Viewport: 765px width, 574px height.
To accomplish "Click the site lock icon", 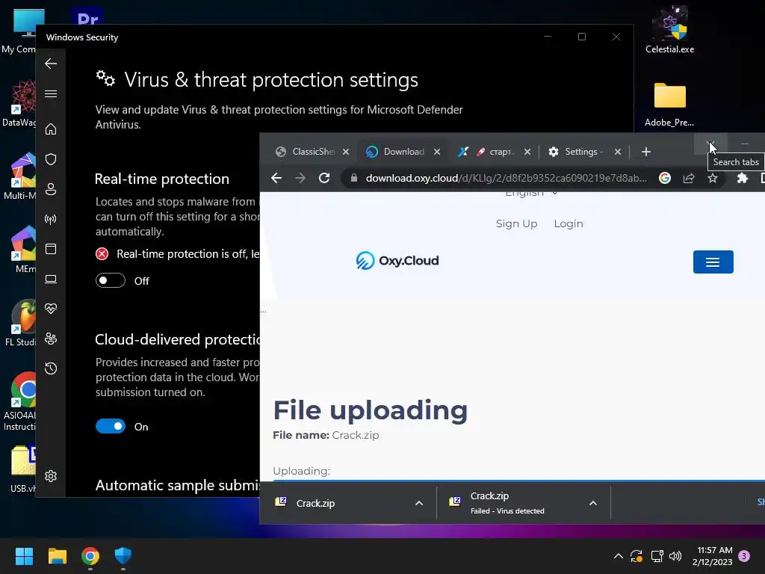I will 354,178.
